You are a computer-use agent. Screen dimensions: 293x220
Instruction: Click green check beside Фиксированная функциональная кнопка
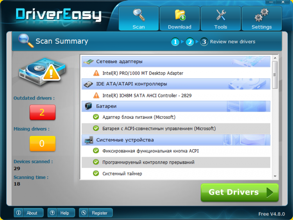[96, 151]
